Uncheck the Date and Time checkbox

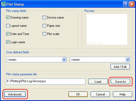coord(8,34)
